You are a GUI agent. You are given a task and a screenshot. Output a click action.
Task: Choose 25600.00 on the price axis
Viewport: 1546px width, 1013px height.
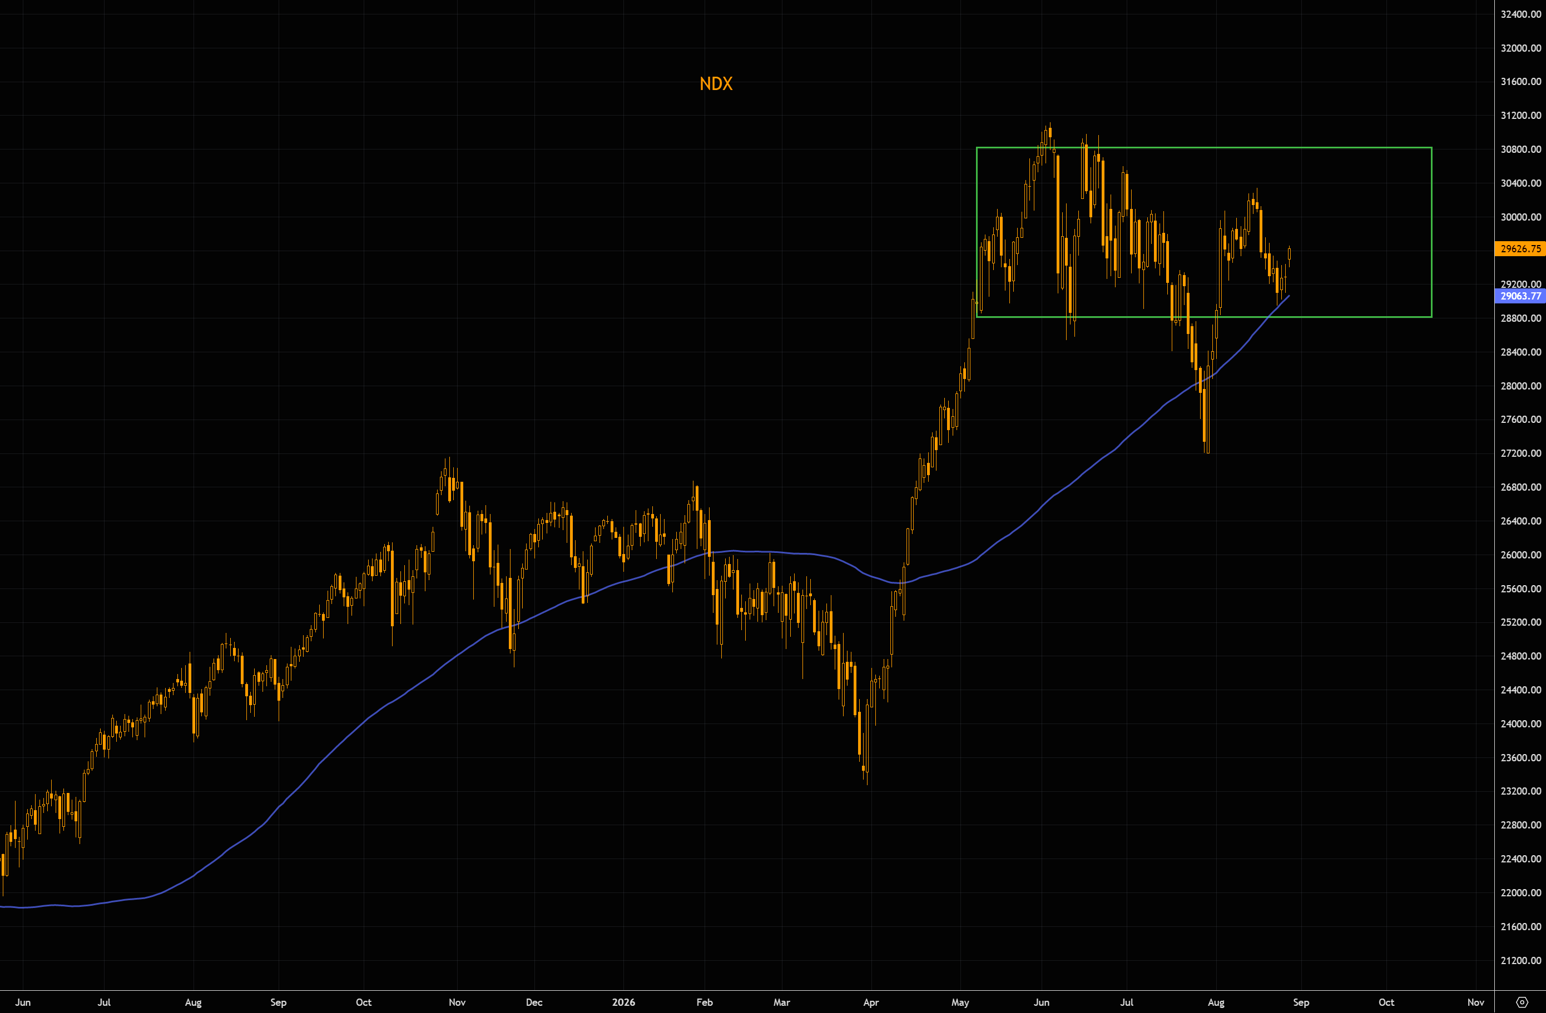(1520, 588)
